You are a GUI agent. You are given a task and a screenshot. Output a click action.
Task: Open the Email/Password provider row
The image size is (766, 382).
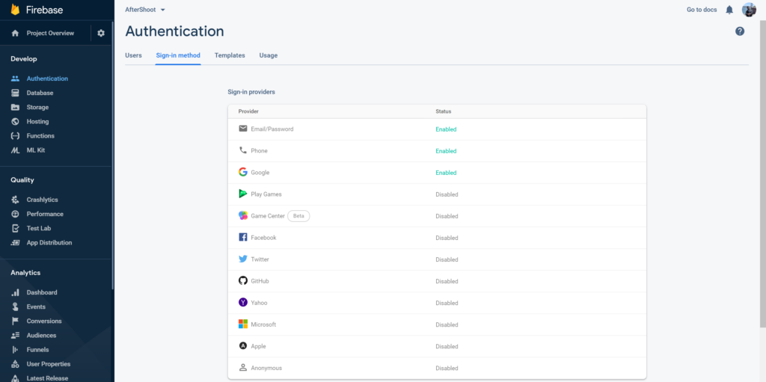point(437,129)
